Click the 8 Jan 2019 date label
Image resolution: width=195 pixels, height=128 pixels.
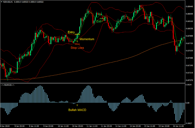5,126
